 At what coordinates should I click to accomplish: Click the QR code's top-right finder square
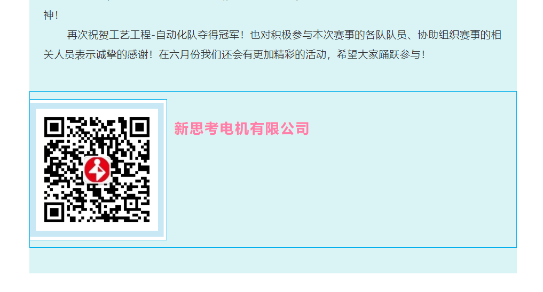(139, 127)
